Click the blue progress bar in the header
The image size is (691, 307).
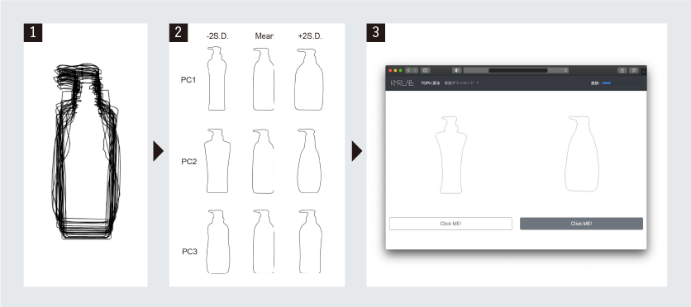(x=607, y=83)
